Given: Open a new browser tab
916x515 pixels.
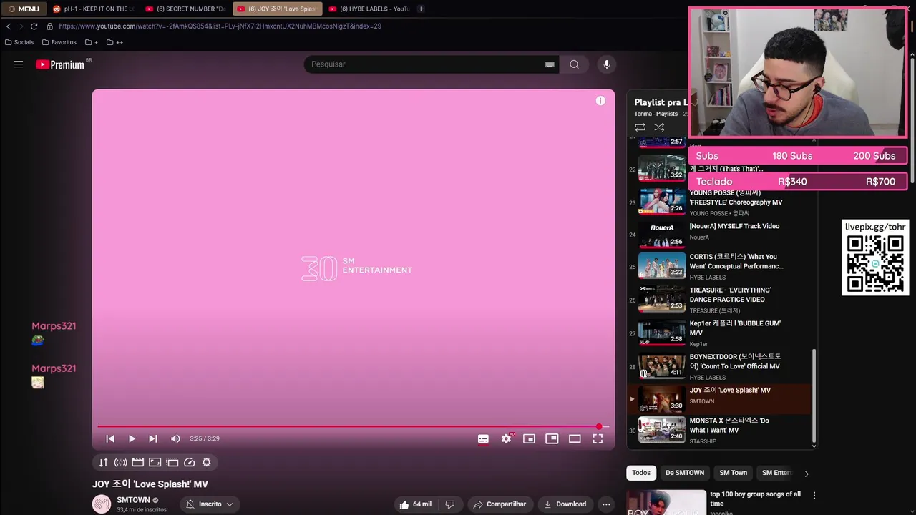Looking at the screenshot, I should 421,9.
